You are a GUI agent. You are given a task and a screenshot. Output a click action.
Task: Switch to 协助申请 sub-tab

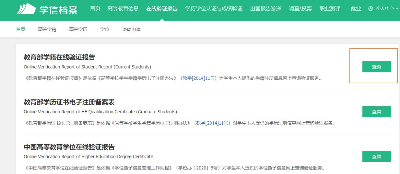[131, 29]
